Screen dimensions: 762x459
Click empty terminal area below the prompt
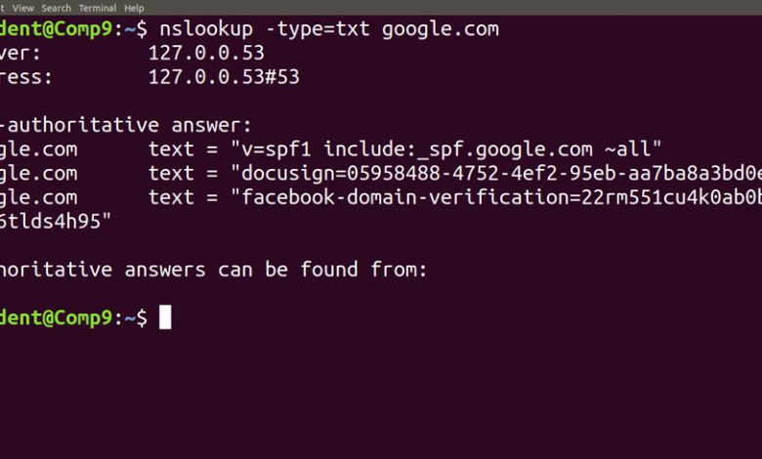coord(381,394)
